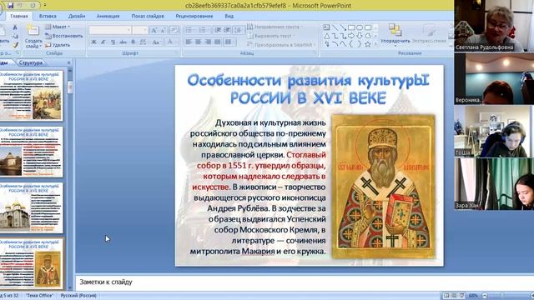534x300 pixels.
Task: Open the Анимация ribbon tab
Action: click(108, 16)
